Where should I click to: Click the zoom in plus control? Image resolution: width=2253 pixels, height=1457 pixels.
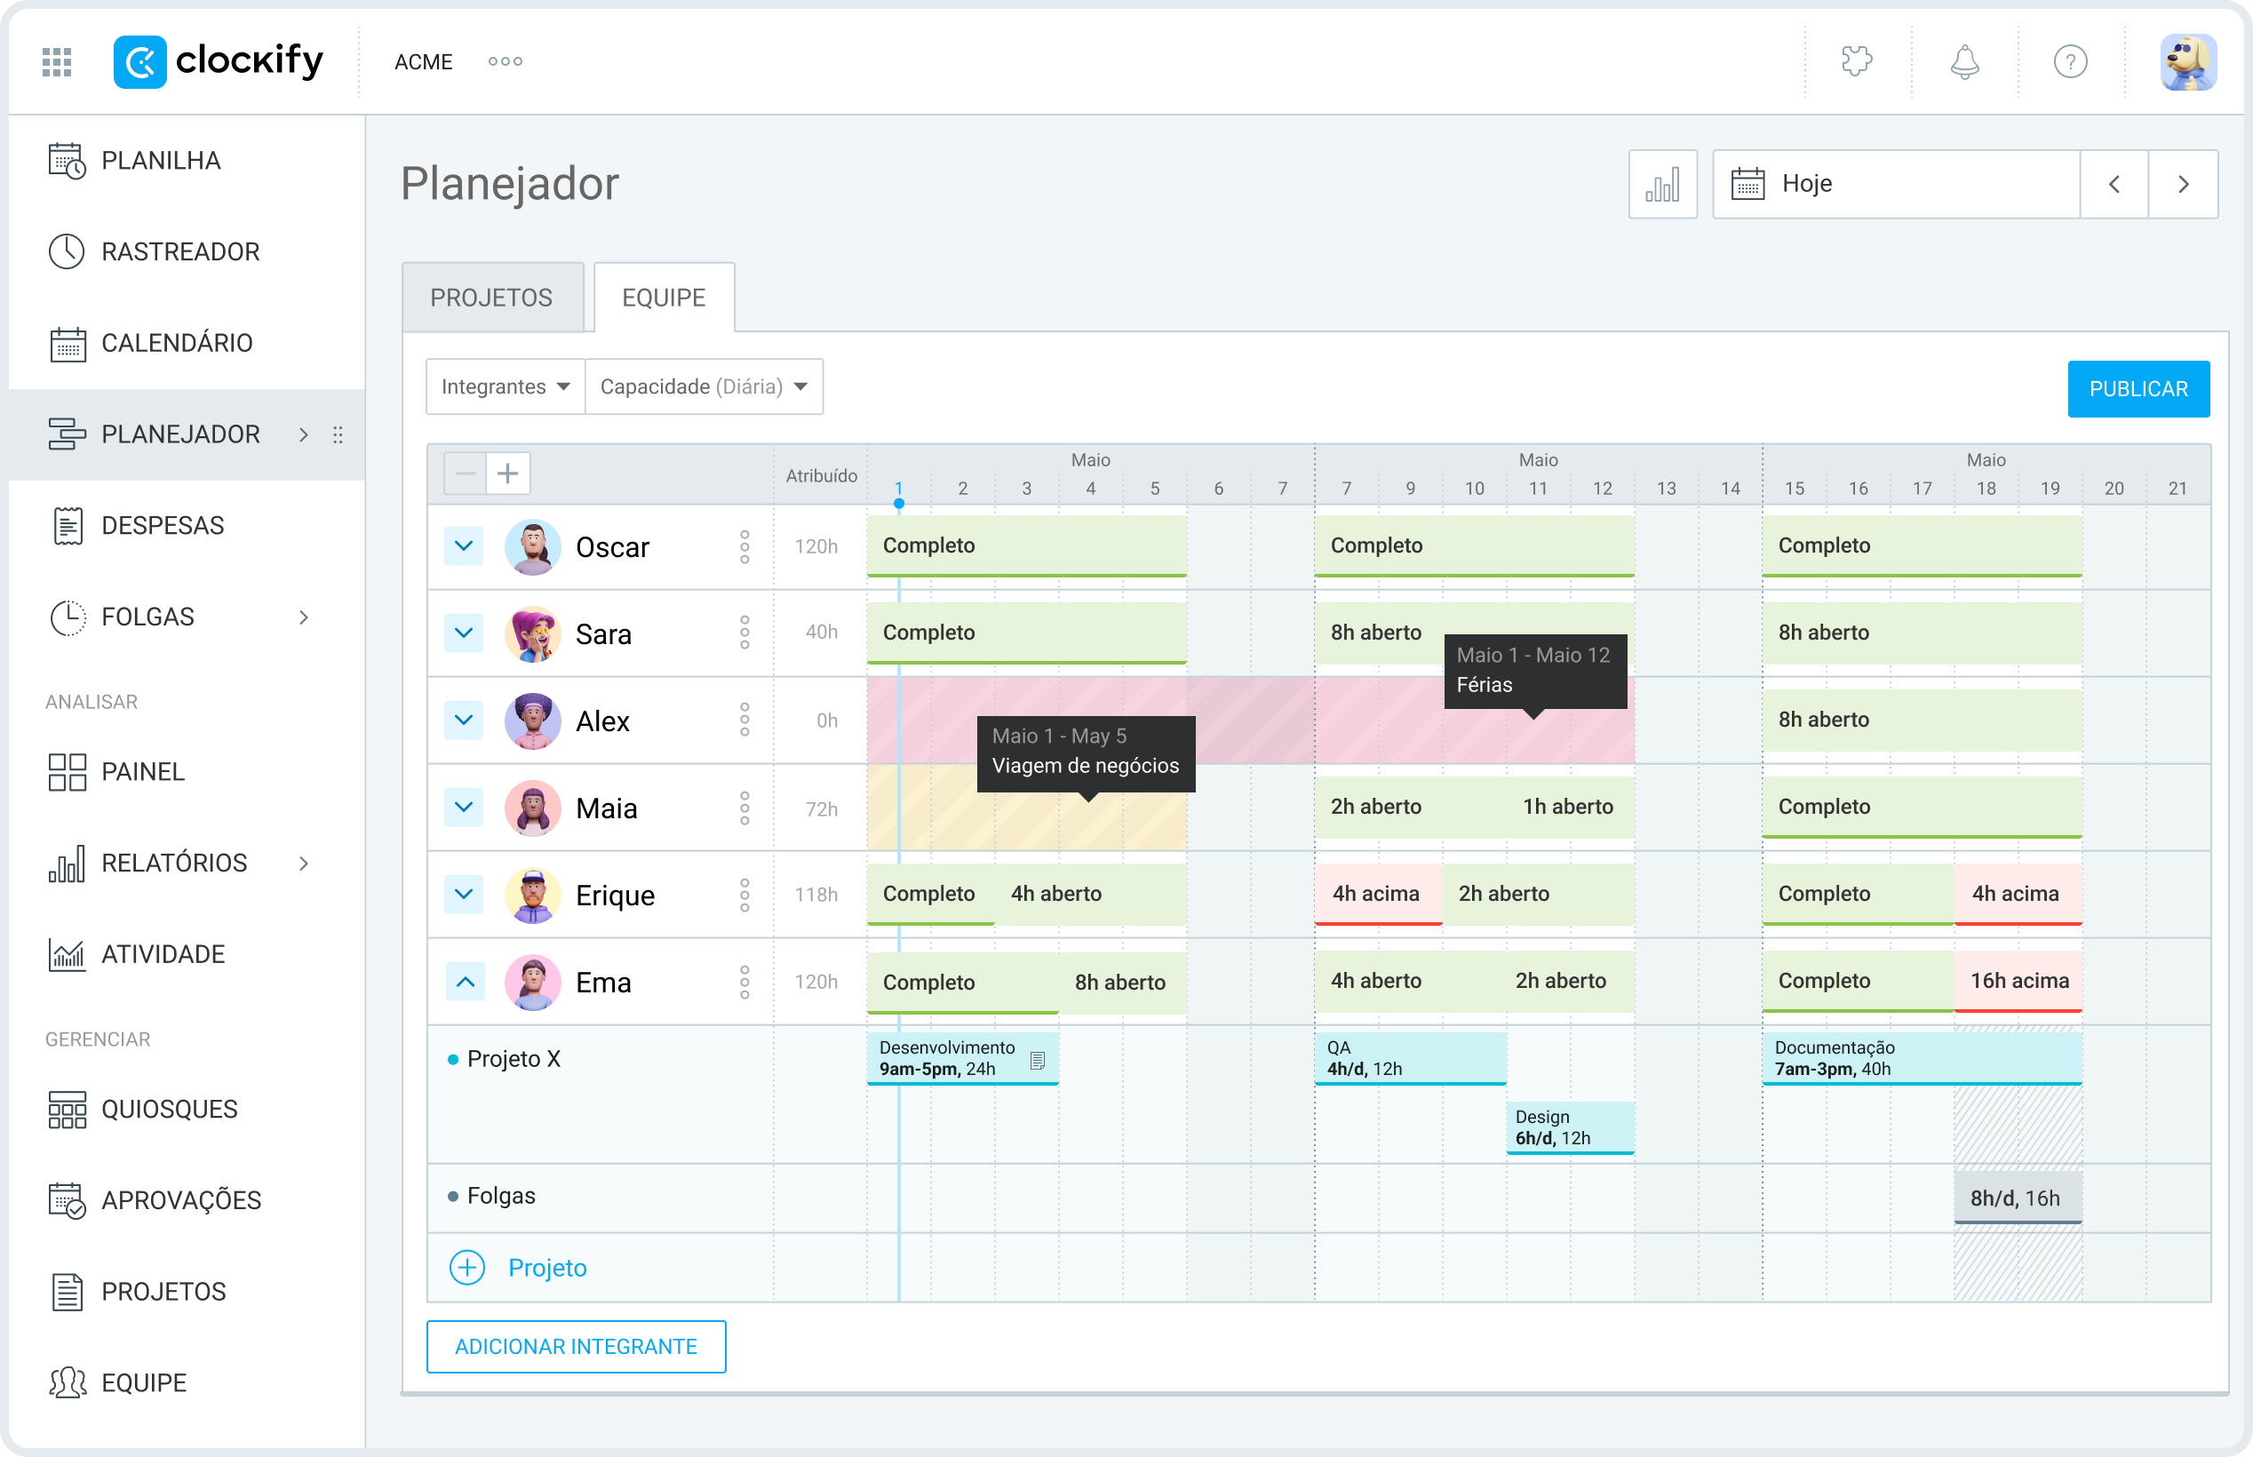point(509,472)
